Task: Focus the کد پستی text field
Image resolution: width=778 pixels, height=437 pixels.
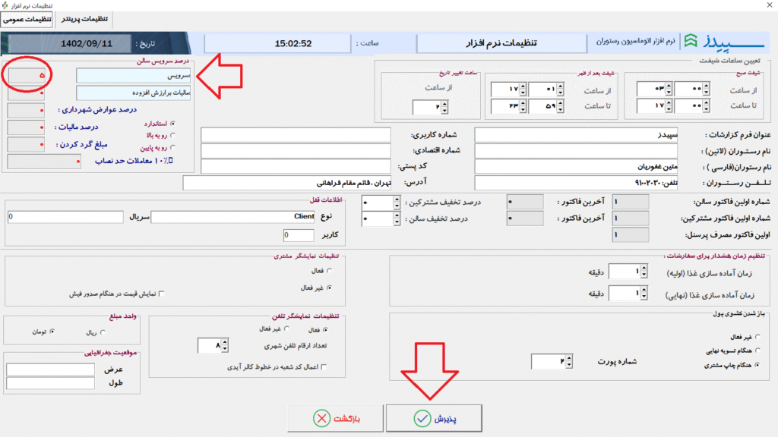Action: (296, 166)
